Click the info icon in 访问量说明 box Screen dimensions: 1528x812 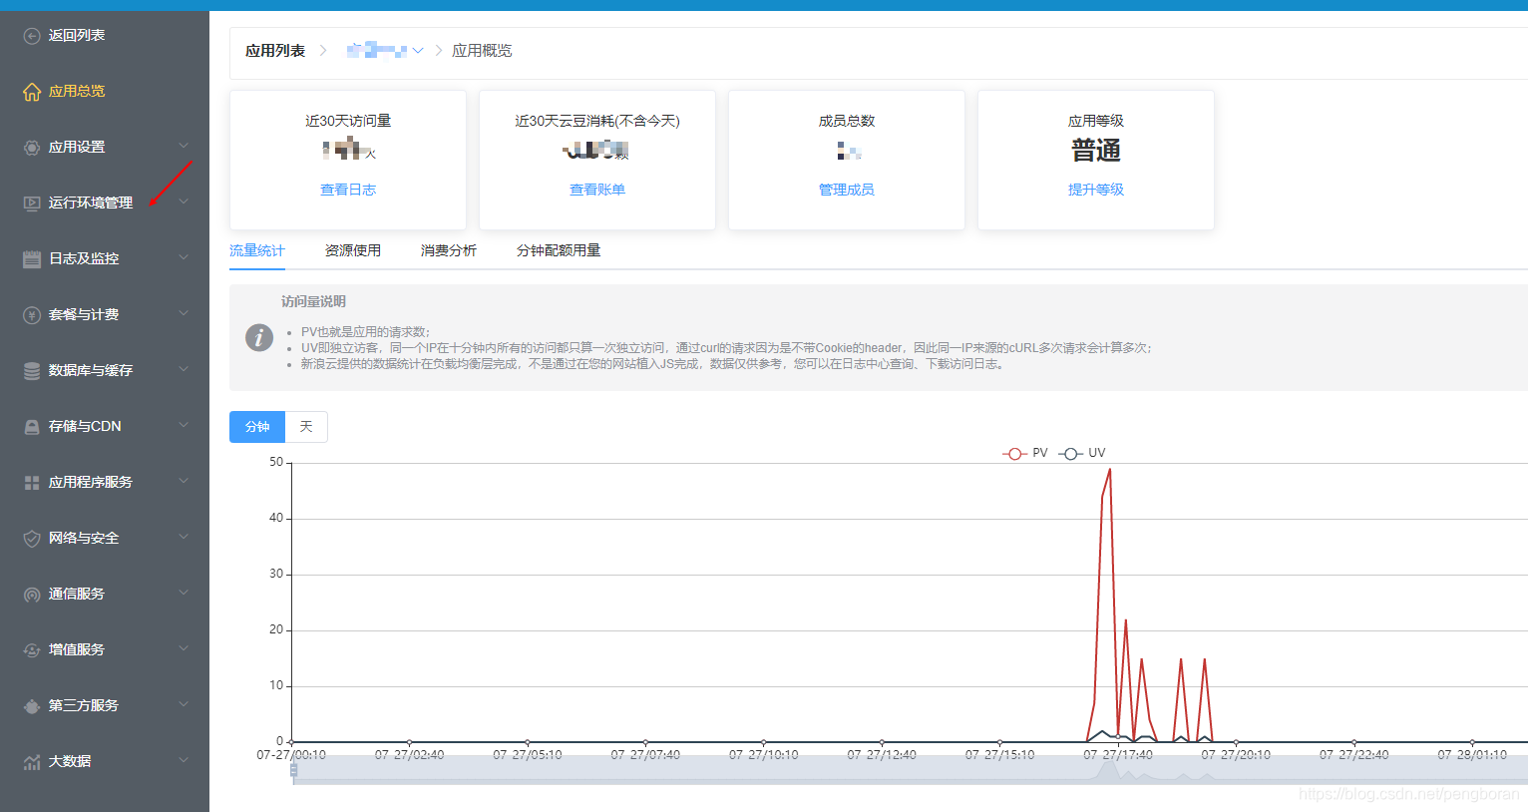(x=259, y=337)
